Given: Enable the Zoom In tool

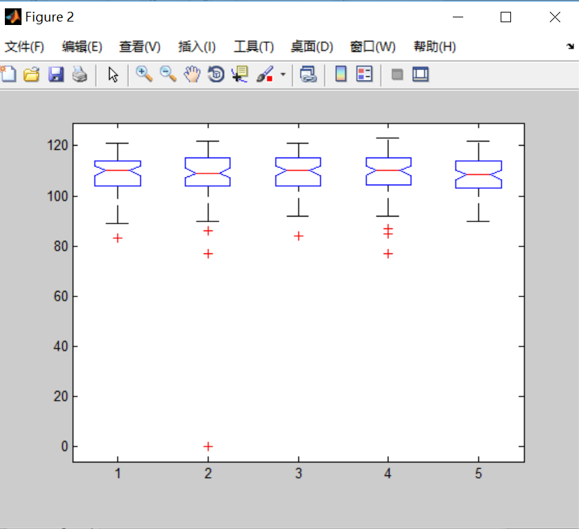Looking at the screenshot, I should 144,74.
